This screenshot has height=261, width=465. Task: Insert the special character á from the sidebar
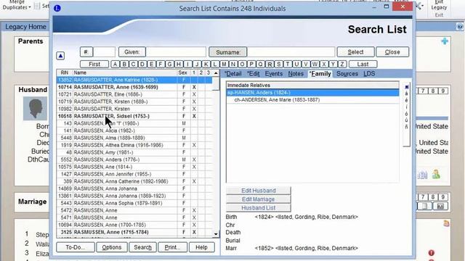click(x=406, y=94)
